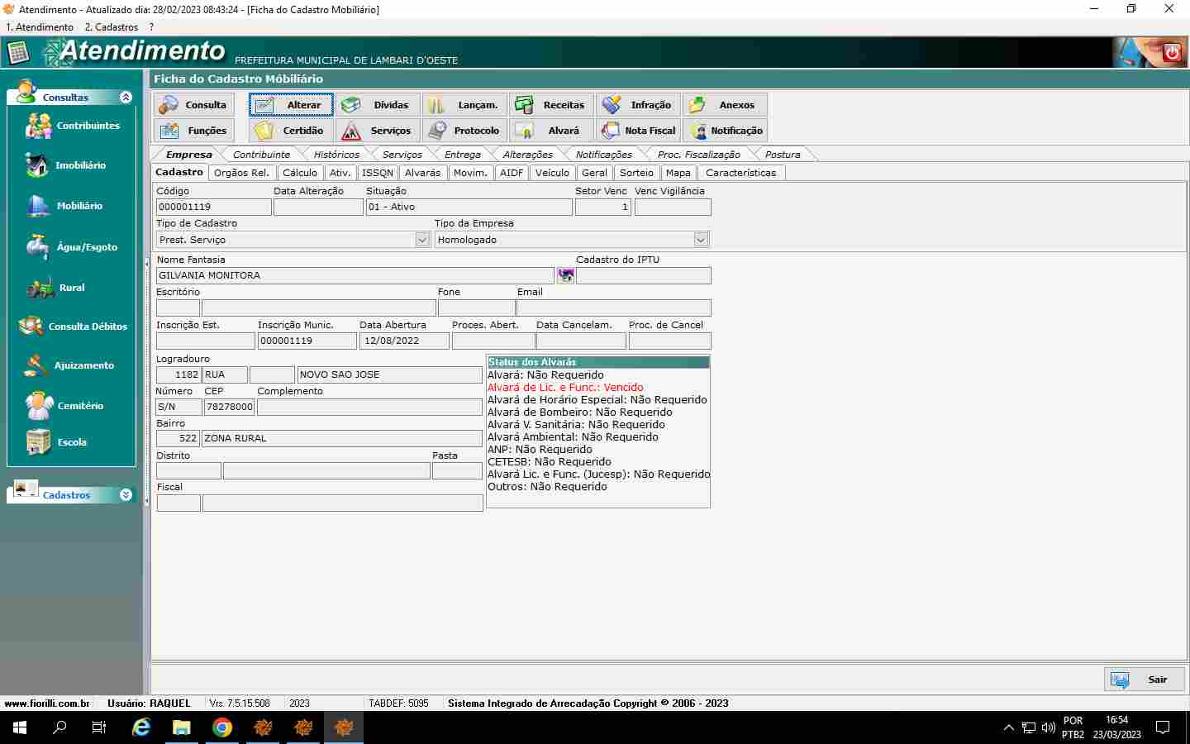
Task: Expand the Tipo da Empresa dropdown
Action: (x=701, y=240)
